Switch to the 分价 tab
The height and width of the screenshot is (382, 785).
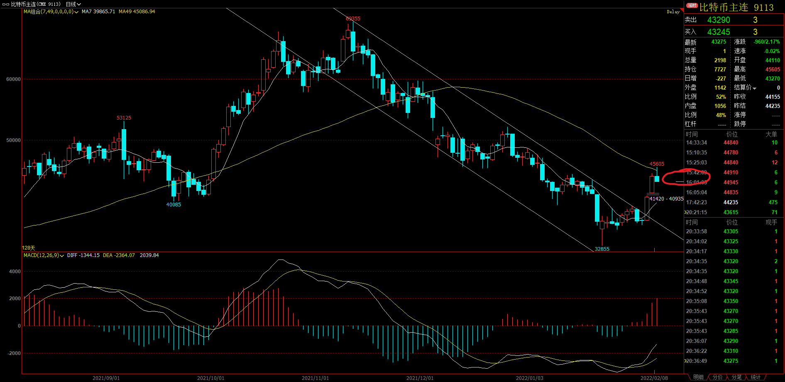pyautogui.click(x=717, y=377)
